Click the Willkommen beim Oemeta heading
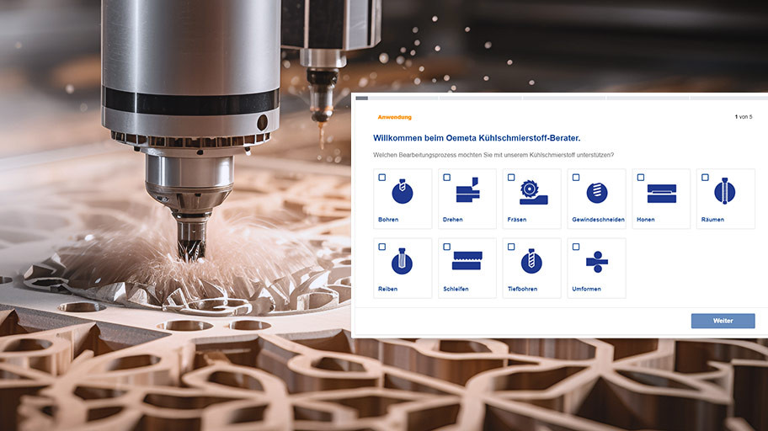The height and width of the screenshot is (431, 768). tap(477, 138)
